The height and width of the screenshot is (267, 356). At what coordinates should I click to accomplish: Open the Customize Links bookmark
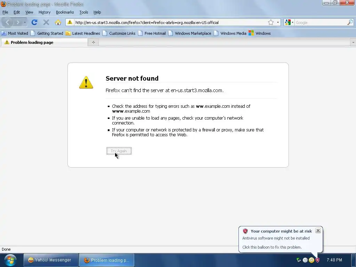click(119, 33)
